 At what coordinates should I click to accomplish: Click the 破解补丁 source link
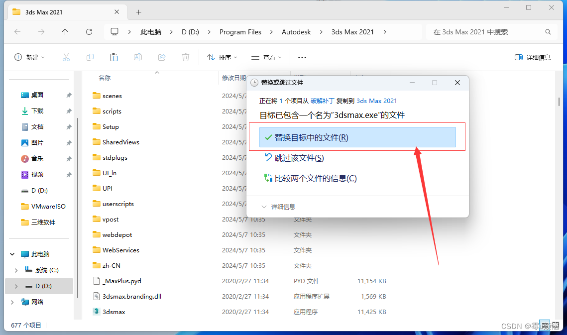pyautogui.click(x=322, y=101)
